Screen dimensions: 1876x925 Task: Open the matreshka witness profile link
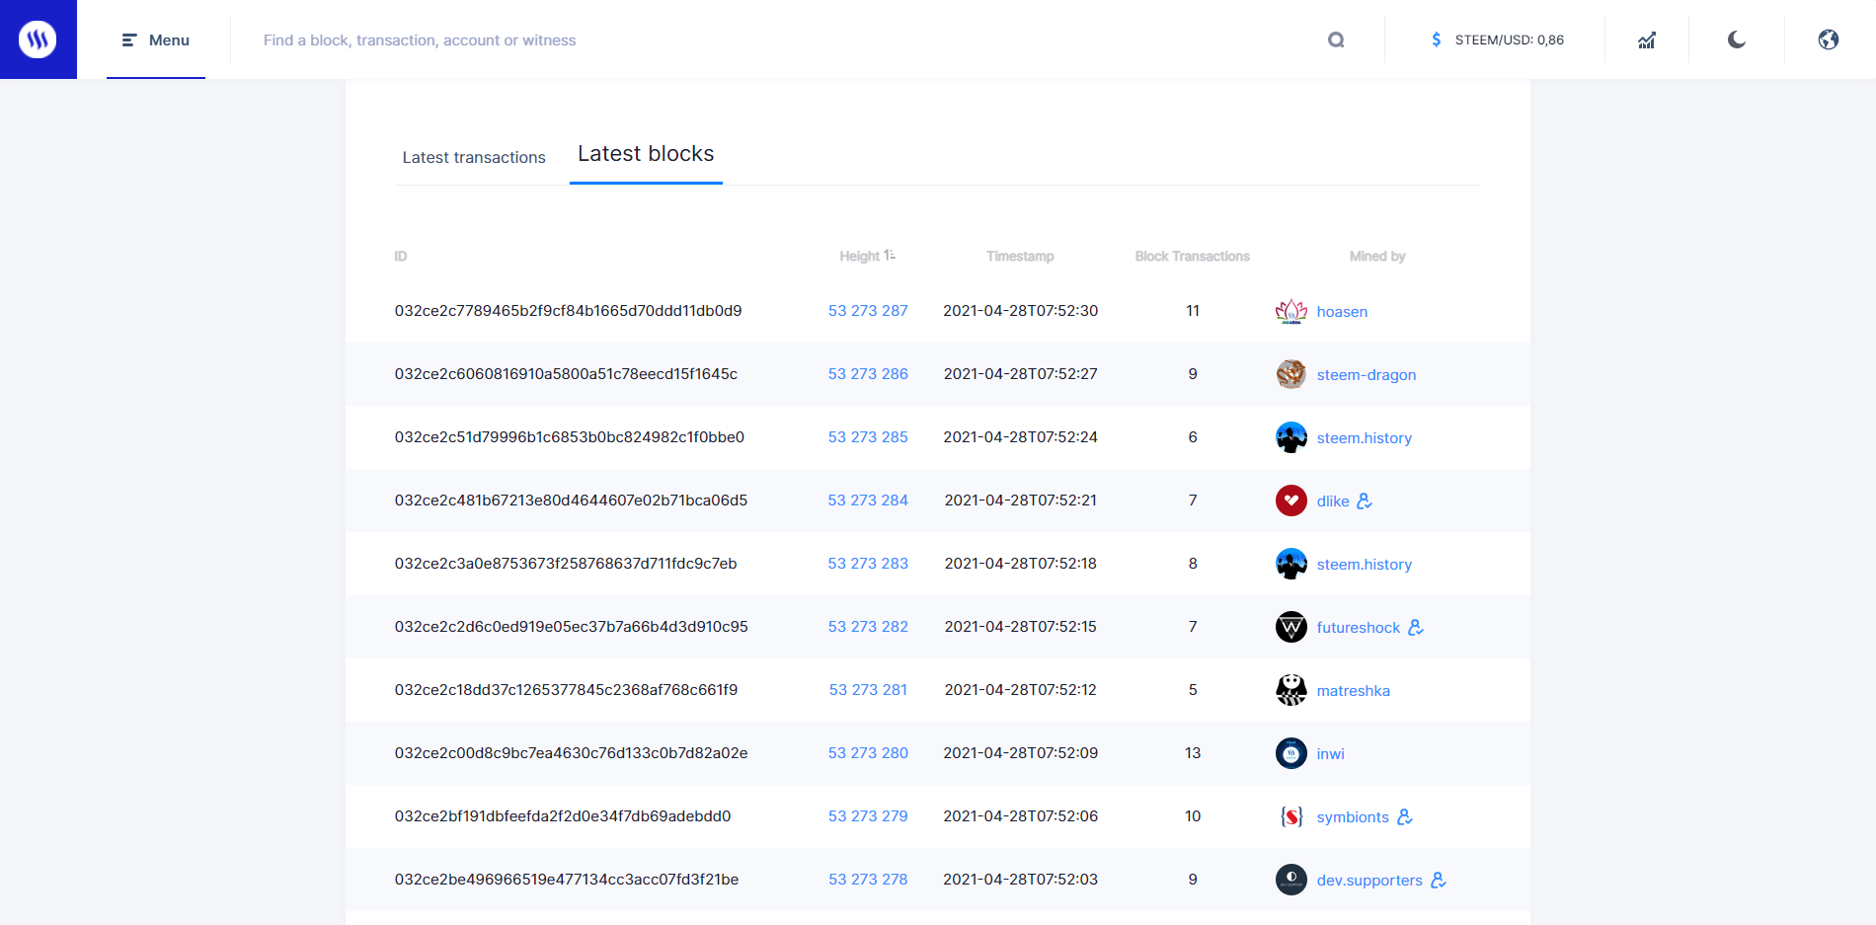click(1354, 691)
